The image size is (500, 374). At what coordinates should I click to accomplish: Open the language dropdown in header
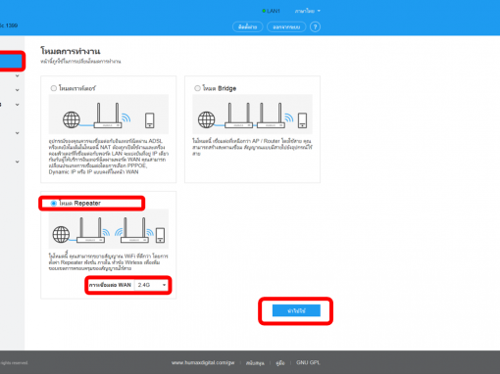coord(308,11)
